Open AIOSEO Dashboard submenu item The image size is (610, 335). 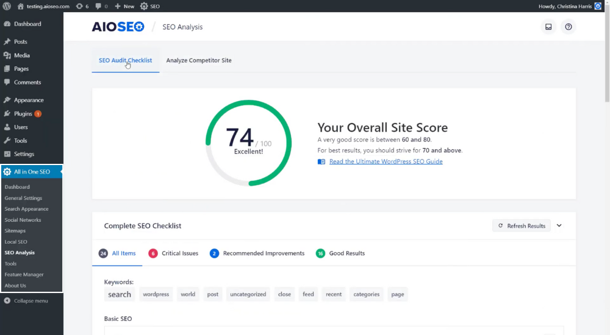coord(17,187)
